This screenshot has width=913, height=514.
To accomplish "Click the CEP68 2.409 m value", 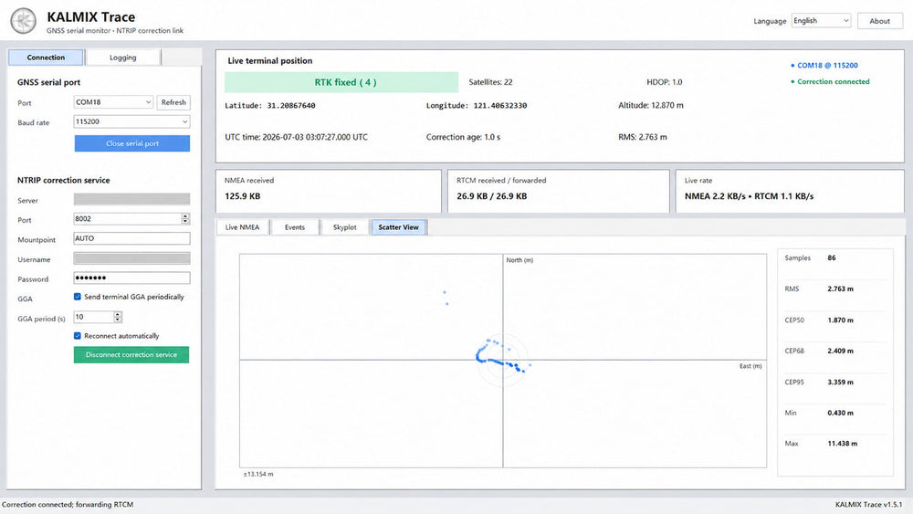I will [x=840, y=351].
